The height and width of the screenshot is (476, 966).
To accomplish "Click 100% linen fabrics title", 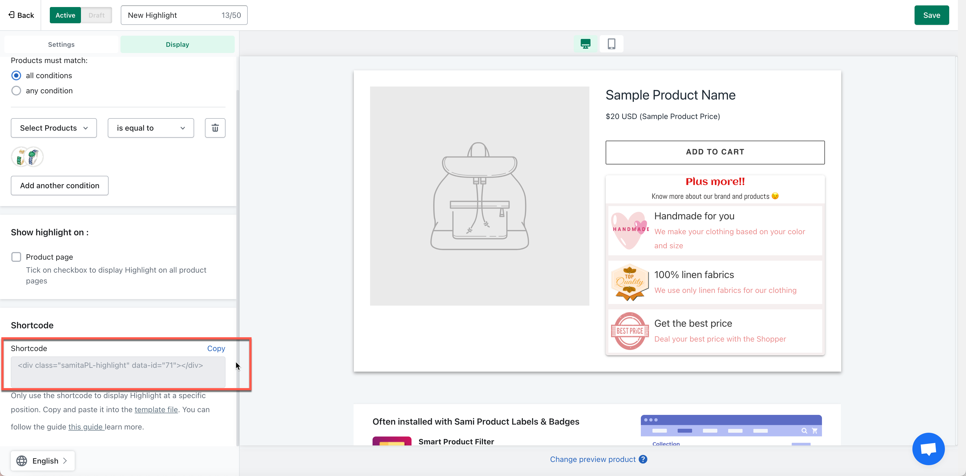I will 694,275.
